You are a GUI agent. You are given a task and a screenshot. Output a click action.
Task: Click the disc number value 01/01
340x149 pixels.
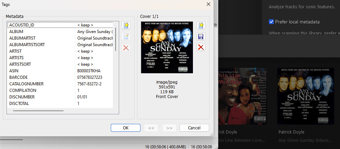(x=82, y=97)
